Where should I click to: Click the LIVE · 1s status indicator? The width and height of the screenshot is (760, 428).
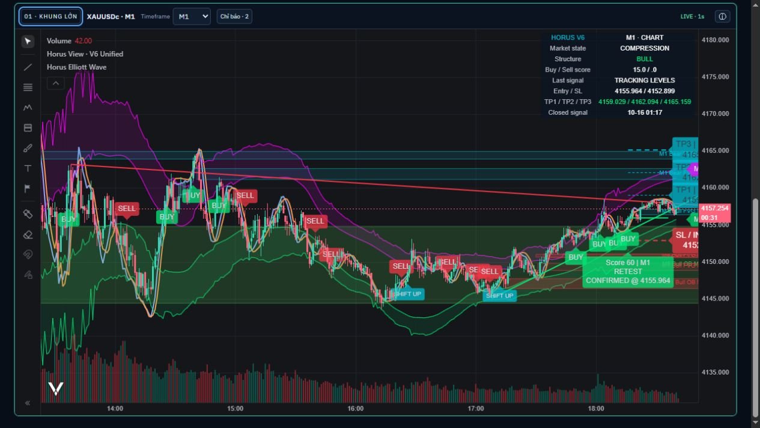point(692,16)
